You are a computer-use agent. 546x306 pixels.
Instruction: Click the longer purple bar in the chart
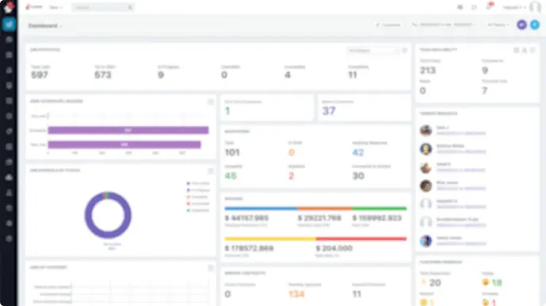pos(128,130)
